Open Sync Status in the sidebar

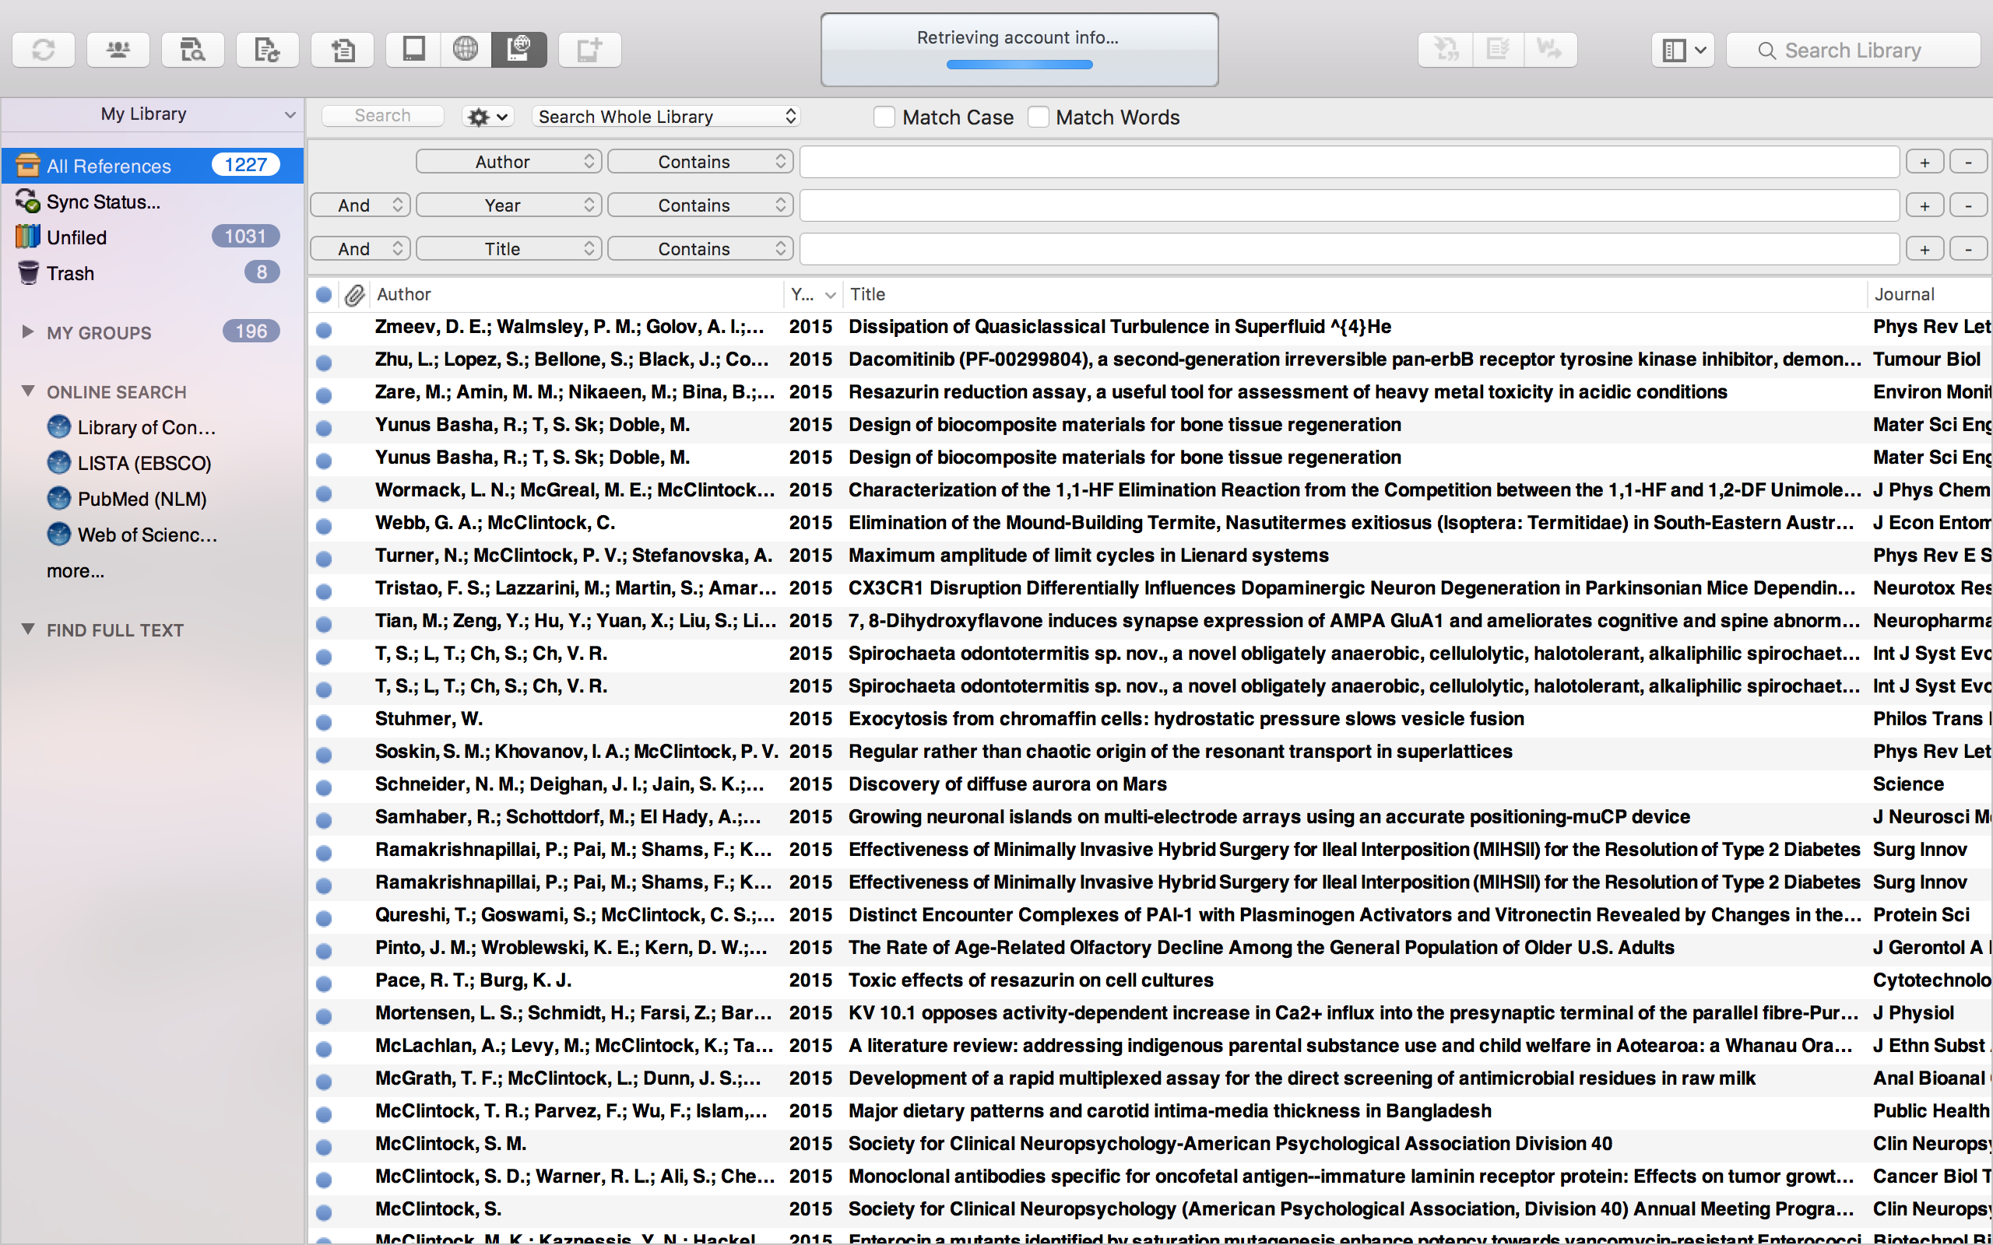(153, 202)
